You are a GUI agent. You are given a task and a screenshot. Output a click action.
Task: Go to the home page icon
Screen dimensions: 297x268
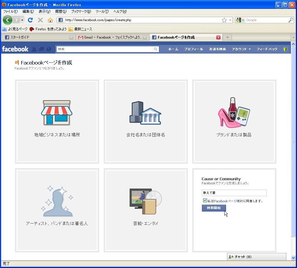click(x=50, y=20)
